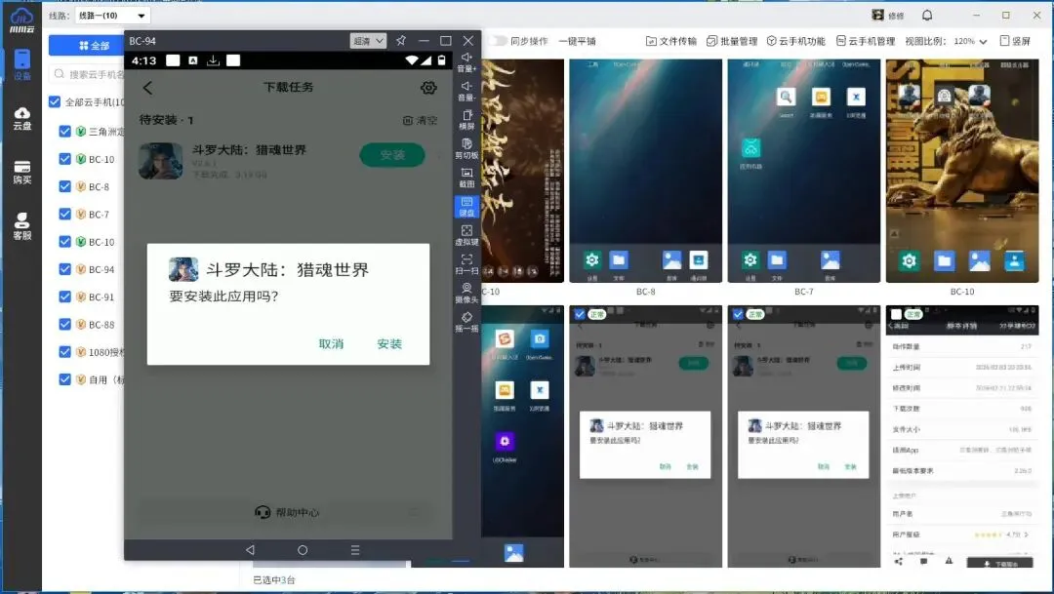Click the 音量+ volume up icon
This screenshot has width=1054, height=594.
[466, 61]
